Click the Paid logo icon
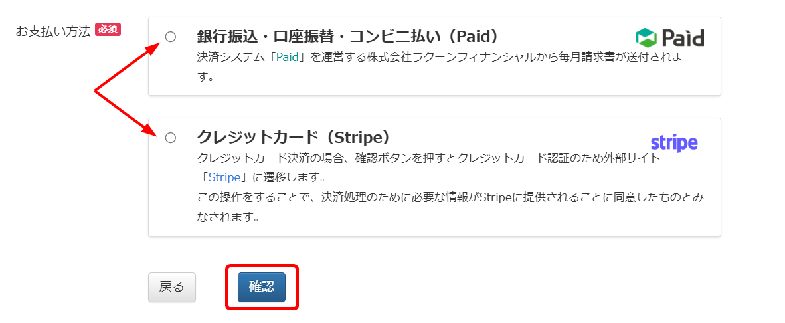The image size is (785, 323). click(x=670, y=38)
